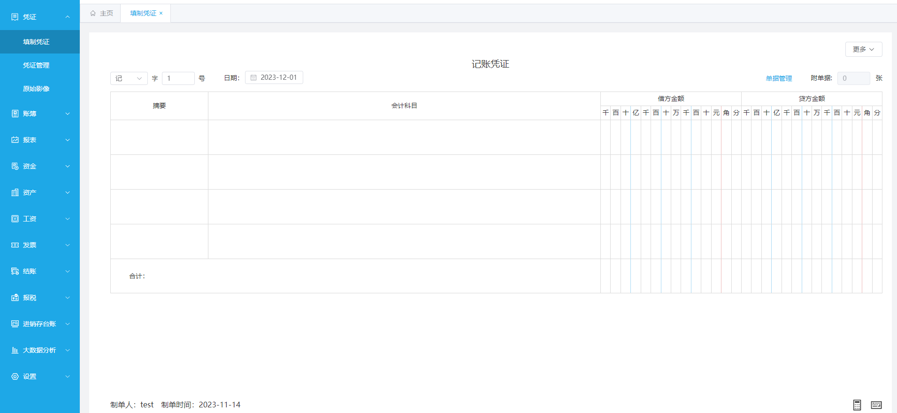
Task: Click the 报表 report sidebar icon
Action: (x=15, y=140)
